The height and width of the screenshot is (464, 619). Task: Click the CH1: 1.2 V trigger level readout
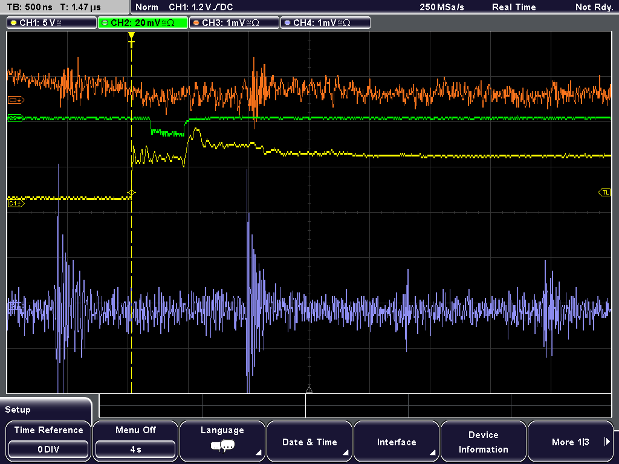(201, 7)
